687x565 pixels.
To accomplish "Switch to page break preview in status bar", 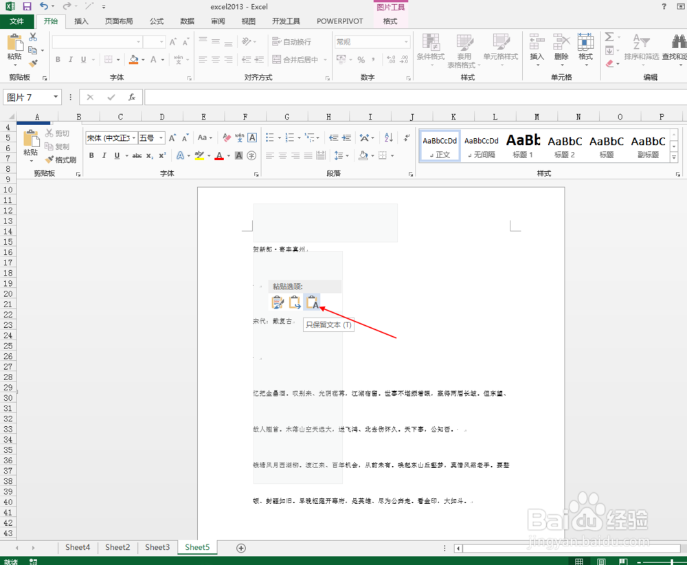I will 622,562.
